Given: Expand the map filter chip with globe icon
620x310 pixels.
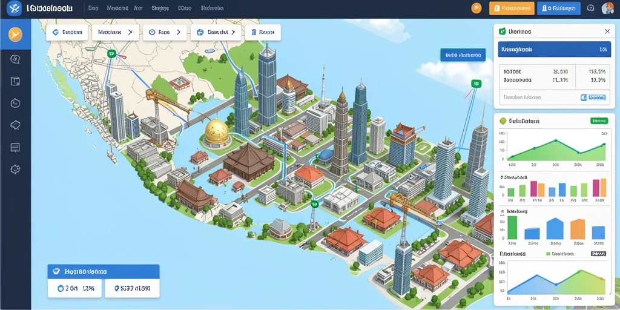Looking at the screenshot, I should pyautogui.click(x=216, y=33).
